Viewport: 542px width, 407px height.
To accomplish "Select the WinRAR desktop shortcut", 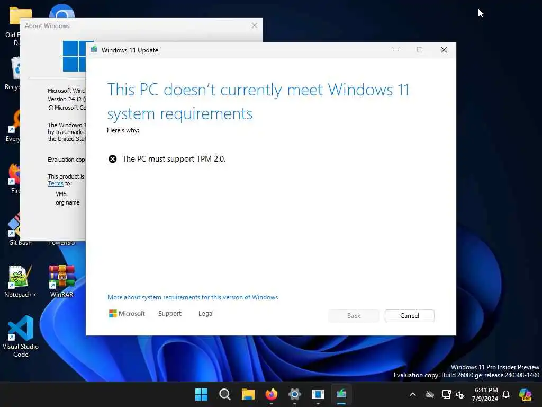I will click(x=61, y=281).
